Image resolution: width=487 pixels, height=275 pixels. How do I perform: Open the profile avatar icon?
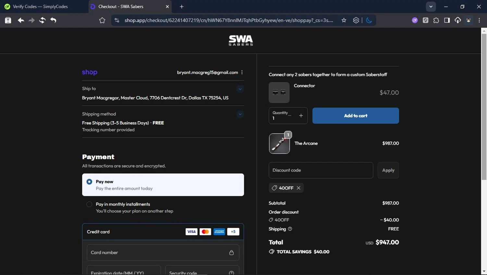pyautogui.click(x=468, y=20)
